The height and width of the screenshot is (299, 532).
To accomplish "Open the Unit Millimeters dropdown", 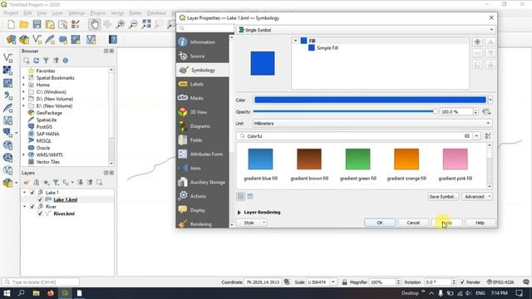I will point(372,124).
